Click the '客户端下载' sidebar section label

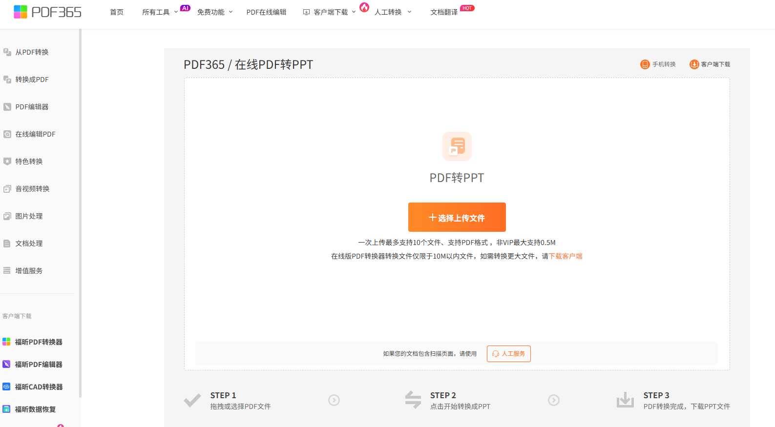click(17, 316)
